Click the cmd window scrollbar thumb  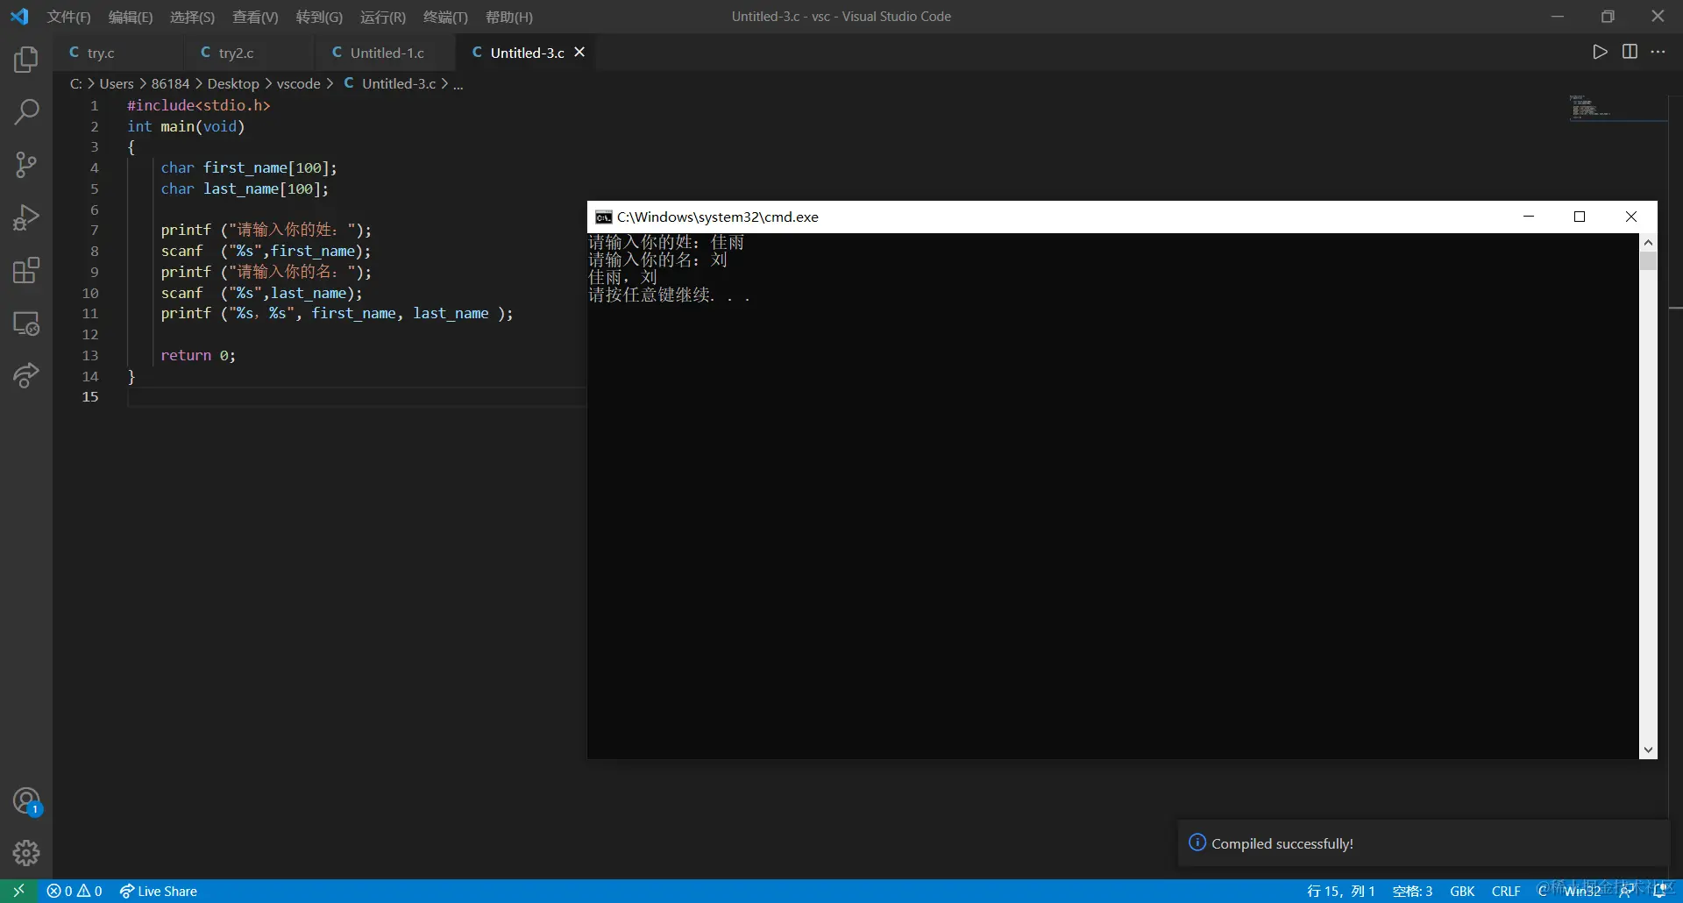pyautogui.click(x=1648, y=261)
